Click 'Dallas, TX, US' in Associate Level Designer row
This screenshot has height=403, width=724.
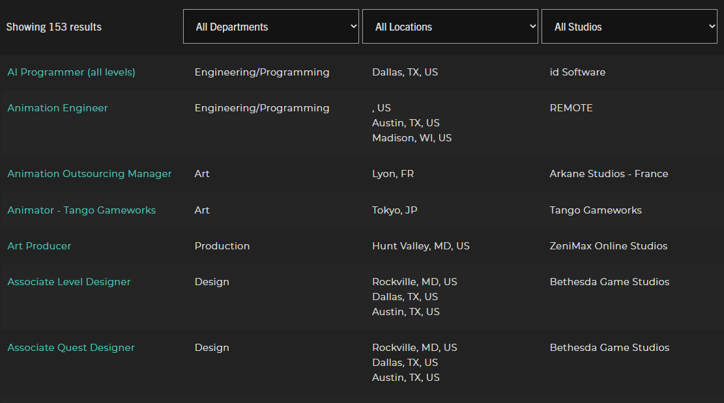405,297
